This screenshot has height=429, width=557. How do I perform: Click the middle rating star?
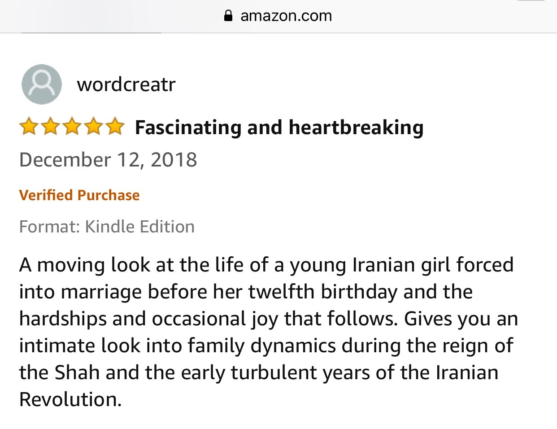(x=72, y=127)
